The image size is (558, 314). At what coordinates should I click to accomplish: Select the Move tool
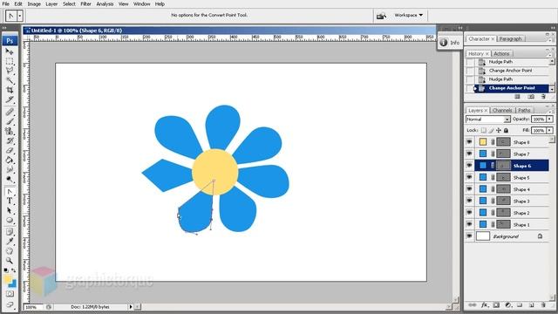[x=10, y=51]
